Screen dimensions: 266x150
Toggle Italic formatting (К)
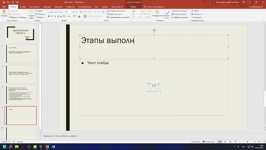(x=52, y=16)
